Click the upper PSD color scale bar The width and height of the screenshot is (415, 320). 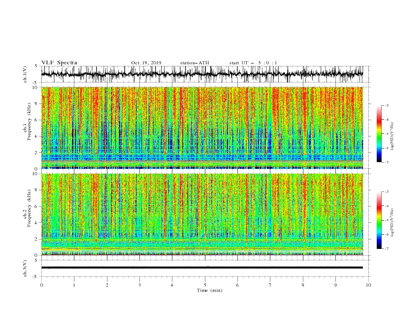(379, 133)
